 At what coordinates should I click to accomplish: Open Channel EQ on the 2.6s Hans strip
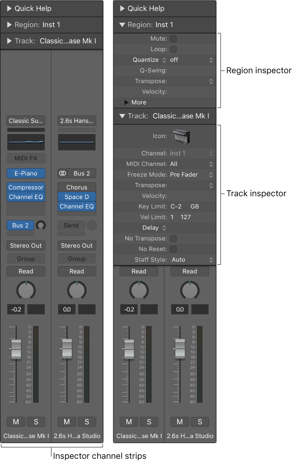[77, 207]
